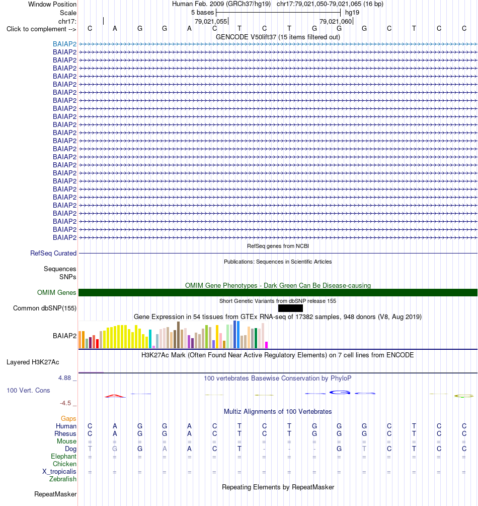Click the Elephant alignment row label
This screenshot has height=506, width=478.
point(63,456)
